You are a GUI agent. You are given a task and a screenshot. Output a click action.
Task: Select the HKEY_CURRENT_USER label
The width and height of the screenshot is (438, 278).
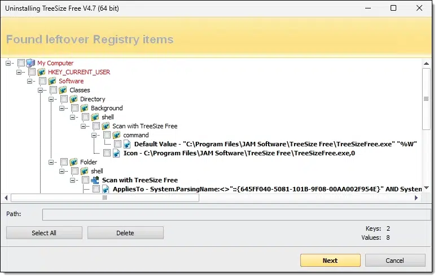tap(79, 72)
